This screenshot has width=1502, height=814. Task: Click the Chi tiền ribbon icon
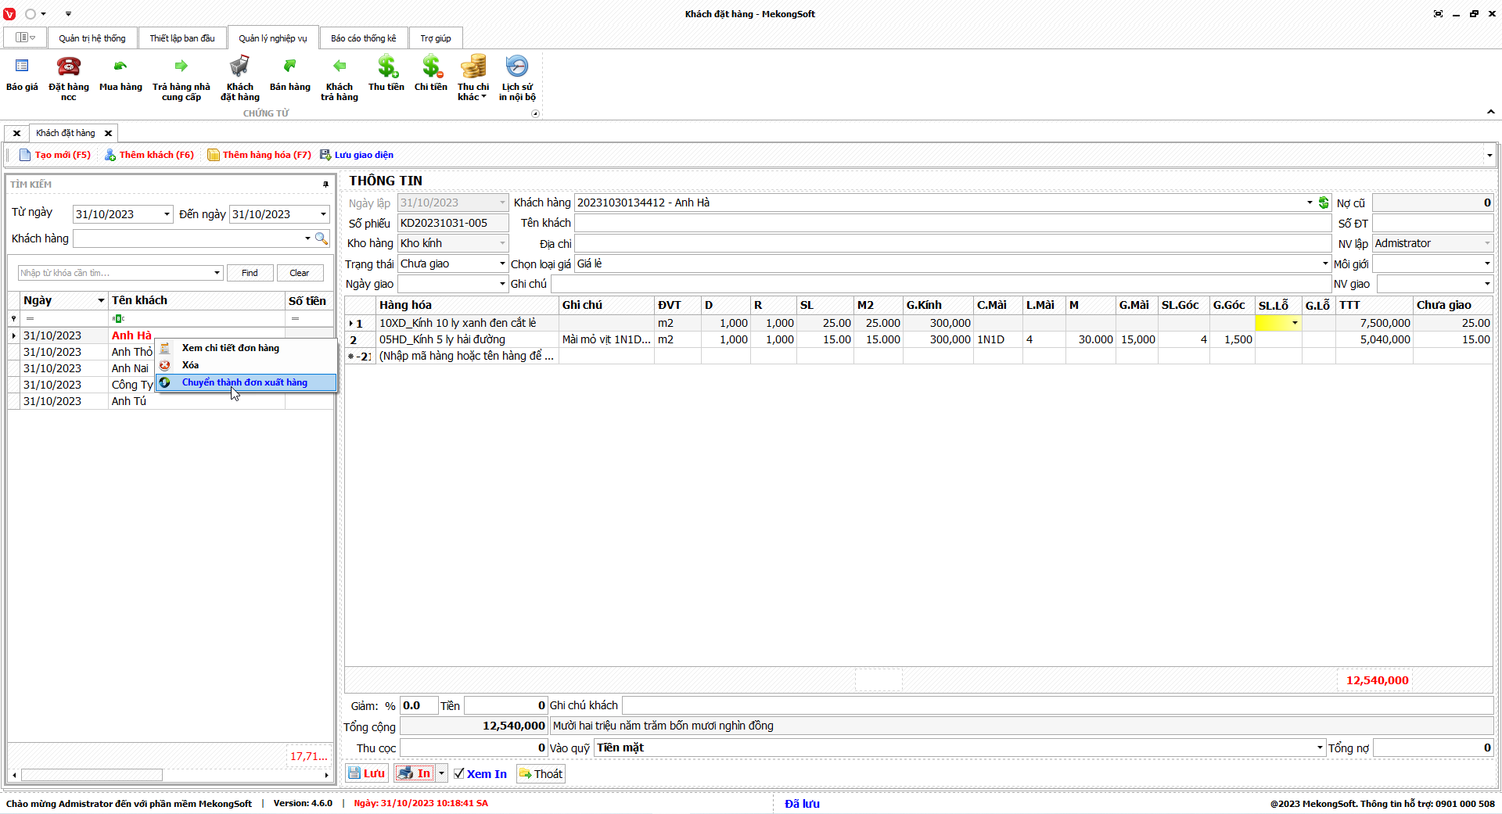click(x=431, y=67)
